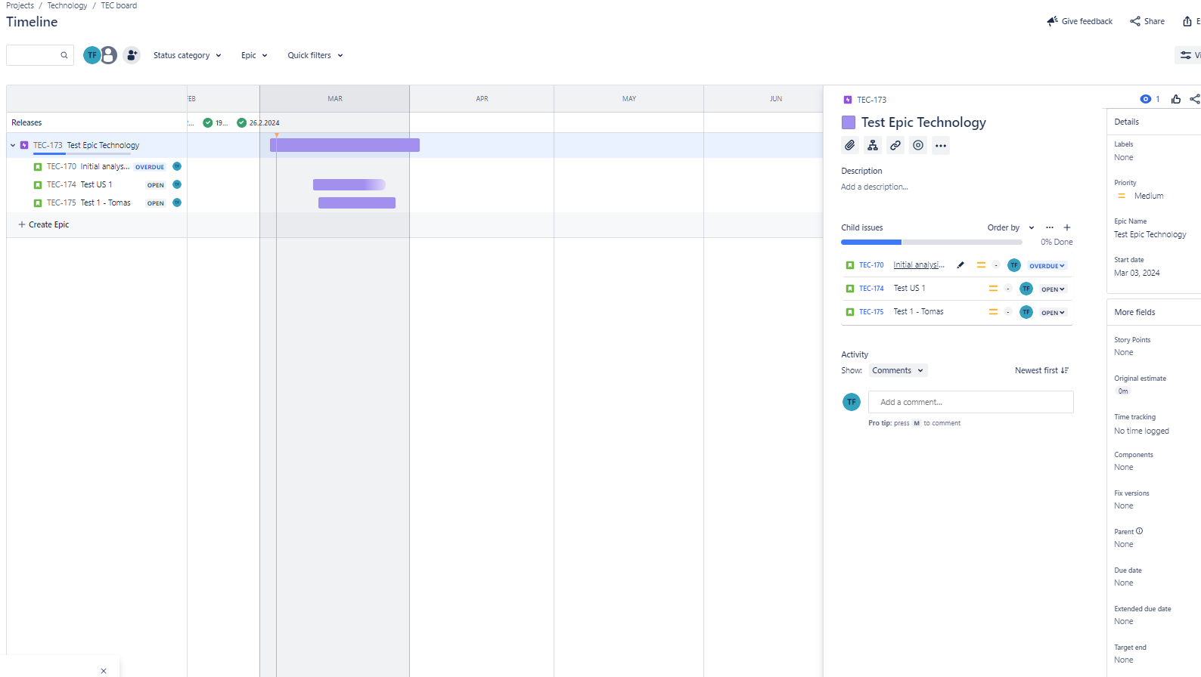Click the search magnifier icon
This screenshot has height=677, width=1201.
[64, 55]
